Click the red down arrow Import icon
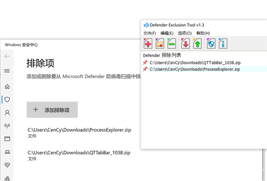The height and width of the screenshot is (181, 267). [x=186, y=44]
